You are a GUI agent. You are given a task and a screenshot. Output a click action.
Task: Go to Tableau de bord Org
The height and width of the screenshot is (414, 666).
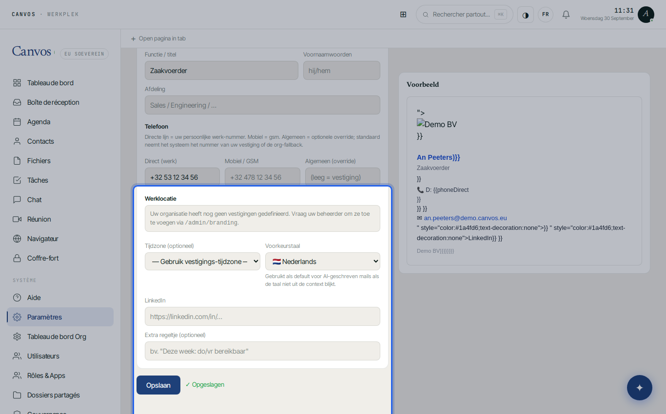[60, 337]
